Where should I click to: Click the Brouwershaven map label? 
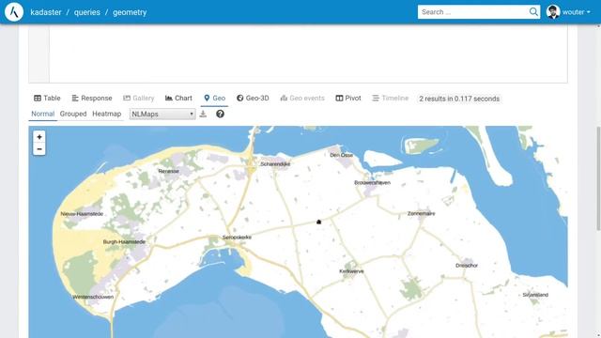pyautogui.click(x=372, y=182)
